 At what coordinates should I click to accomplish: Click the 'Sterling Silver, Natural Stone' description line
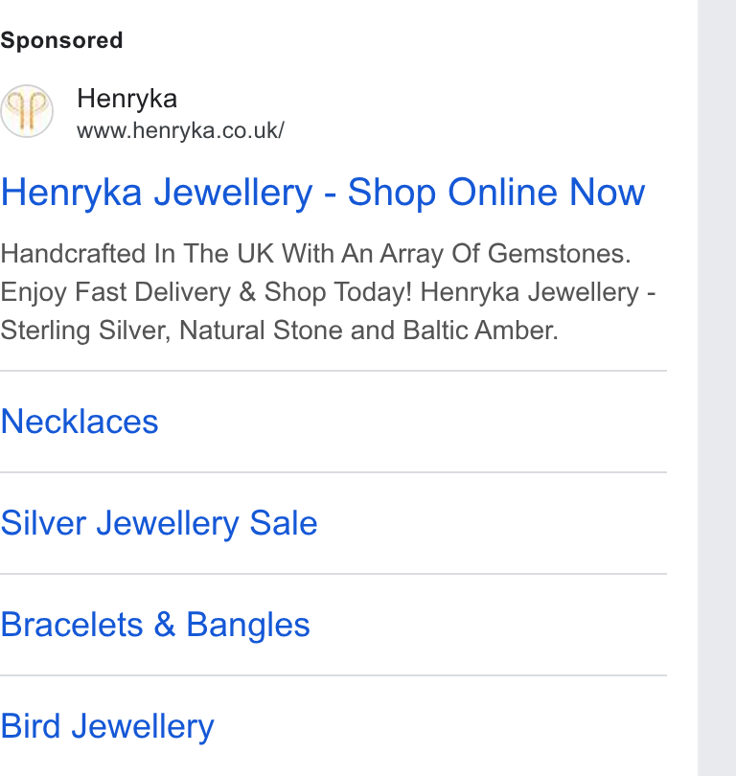[280, 331]
